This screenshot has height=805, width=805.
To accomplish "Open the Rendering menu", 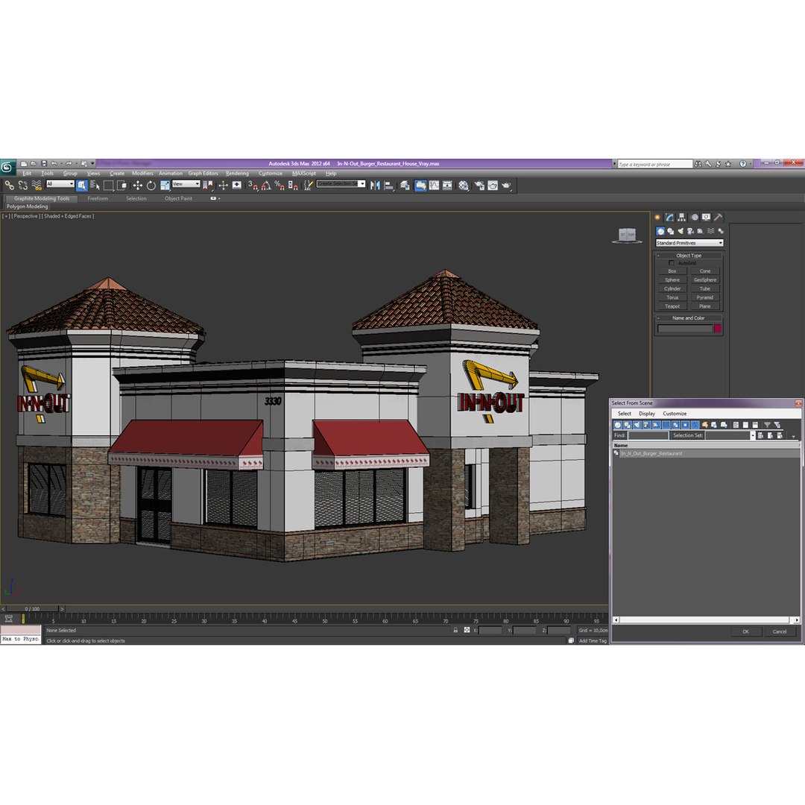I will (237, 174).
